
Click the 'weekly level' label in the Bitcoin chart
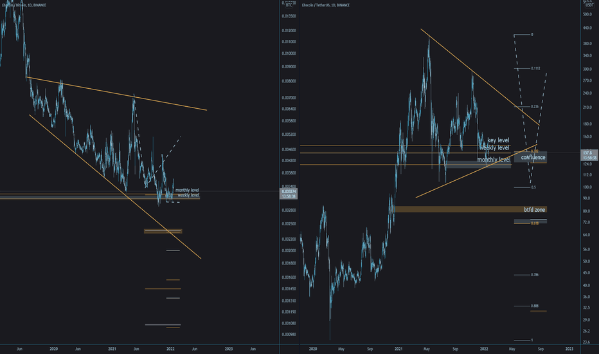(x=188, y=195)
